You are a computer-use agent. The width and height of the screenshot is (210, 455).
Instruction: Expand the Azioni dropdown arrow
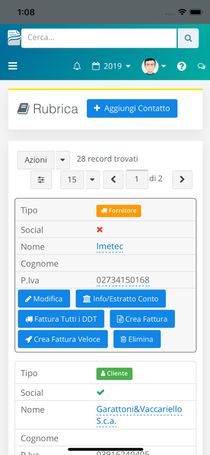[63, 160]
